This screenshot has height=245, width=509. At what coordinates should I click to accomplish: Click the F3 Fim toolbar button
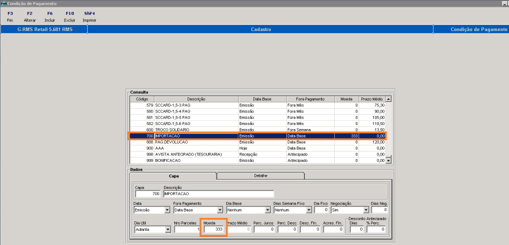pos(10,16)
